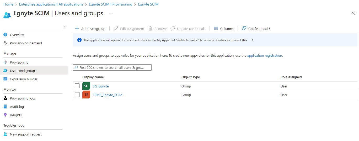
Task: Open the TEMP_Egnyte_SCIM group link
Action: 108,95
